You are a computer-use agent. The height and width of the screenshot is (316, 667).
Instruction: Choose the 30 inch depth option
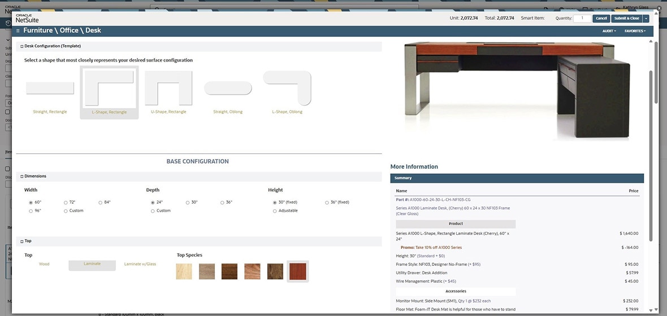188,202
